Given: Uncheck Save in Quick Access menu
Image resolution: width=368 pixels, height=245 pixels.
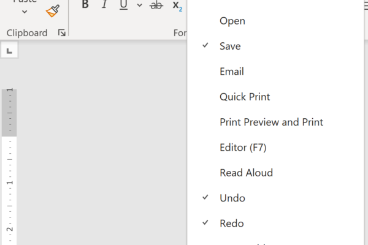Looking at the screenshot, I should tap(275, 46).
